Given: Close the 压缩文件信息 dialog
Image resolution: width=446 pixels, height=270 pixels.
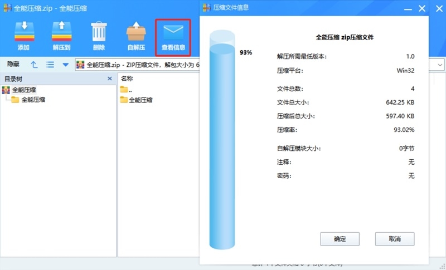Looking at the screenshot, I should pyautogui.click(x=422, y=8).
